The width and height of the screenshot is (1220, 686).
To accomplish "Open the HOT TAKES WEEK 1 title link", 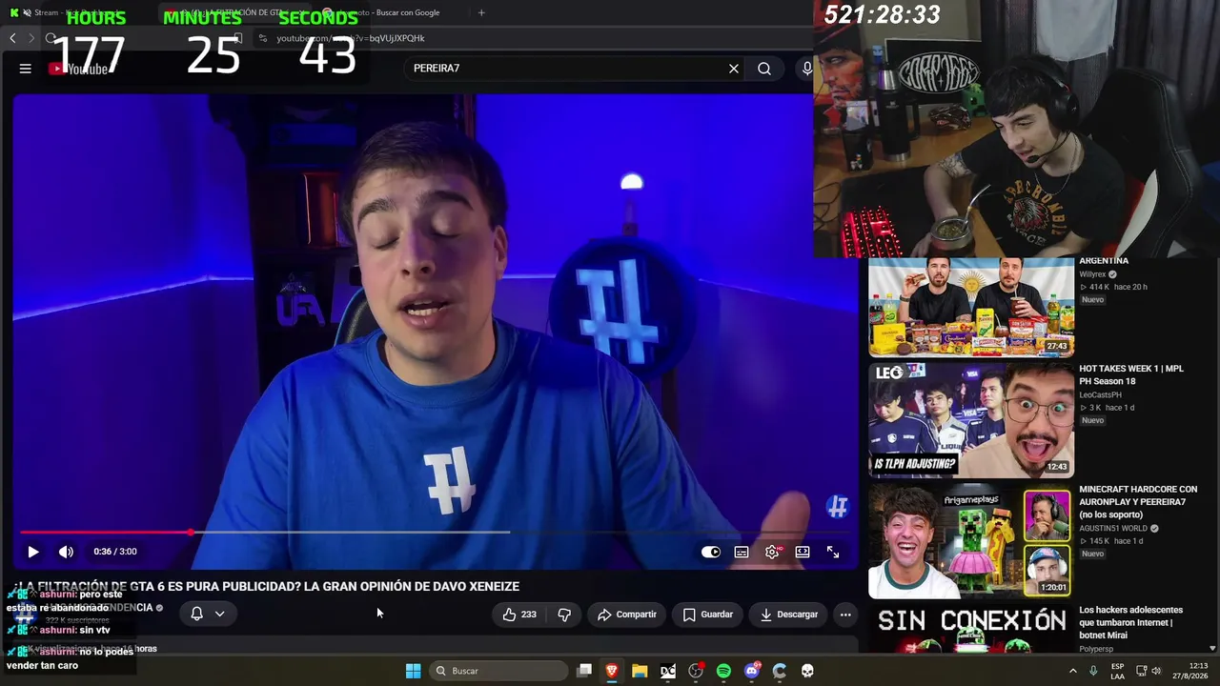I will tap(1131, 374).
